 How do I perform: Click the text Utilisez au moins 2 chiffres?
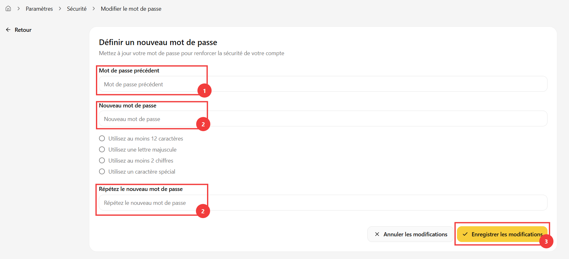pos(141,161)
